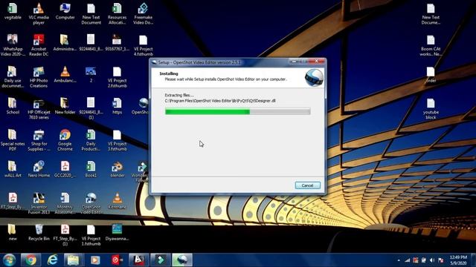Open the Windows Start menu
Screen dimensions: 476x267
[x=9, y=260]
